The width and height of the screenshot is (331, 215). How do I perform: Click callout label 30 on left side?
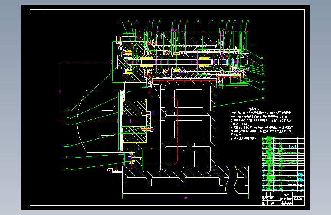tap(68, 117)
